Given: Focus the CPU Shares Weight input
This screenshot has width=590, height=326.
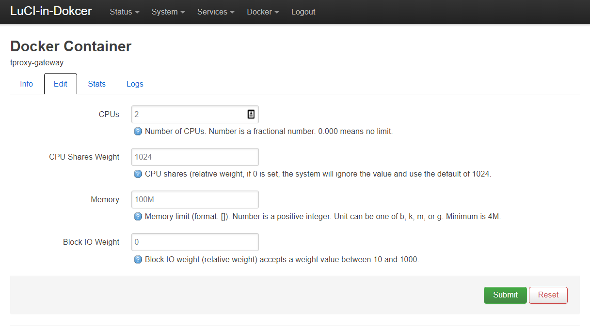Looking at the screenshot, I should point(195,157).
